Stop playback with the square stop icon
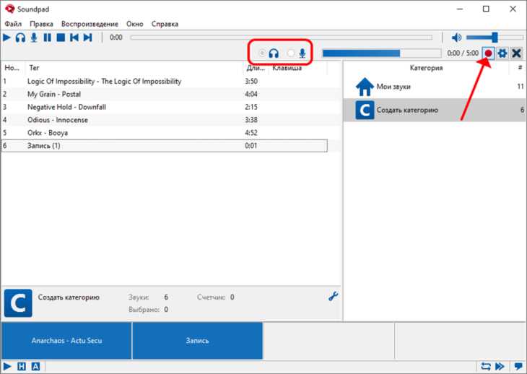Screen dimensions: 527x374 pyautogui.click(x=61, y=38)
